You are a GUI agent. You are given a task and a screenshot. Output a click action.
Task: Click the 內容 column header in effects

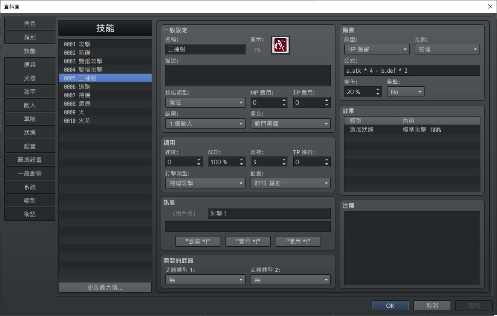point(435,120)
